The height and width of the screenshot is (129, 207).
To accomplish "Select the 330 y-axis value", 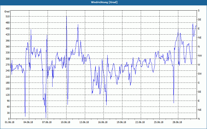I will click(x=8, y=53).
